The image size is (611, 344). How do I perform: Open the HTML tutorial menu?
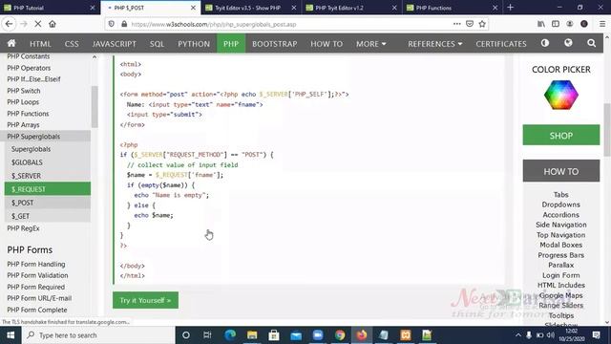pos(40,44)
